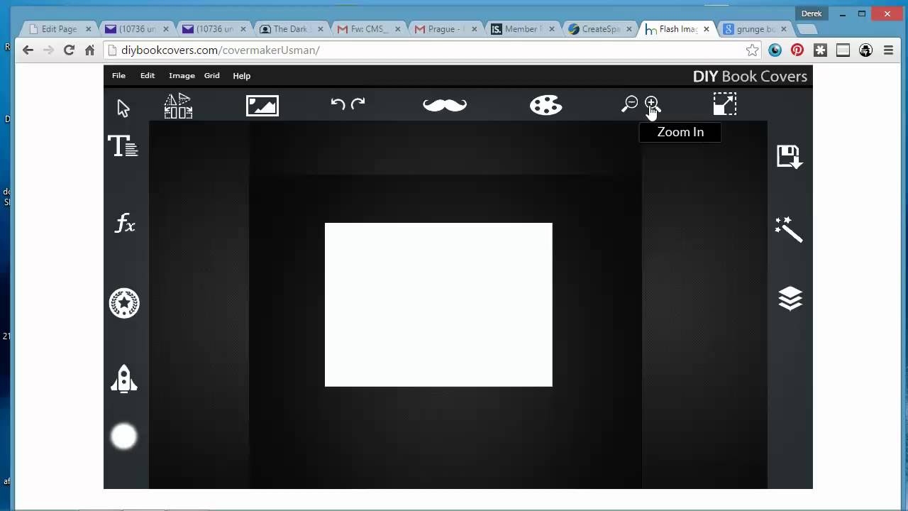Image resolution: width=908 pixels, height=511 pixels.
Task: Open the Text tool in left sidebar
Action: point(123,145)
